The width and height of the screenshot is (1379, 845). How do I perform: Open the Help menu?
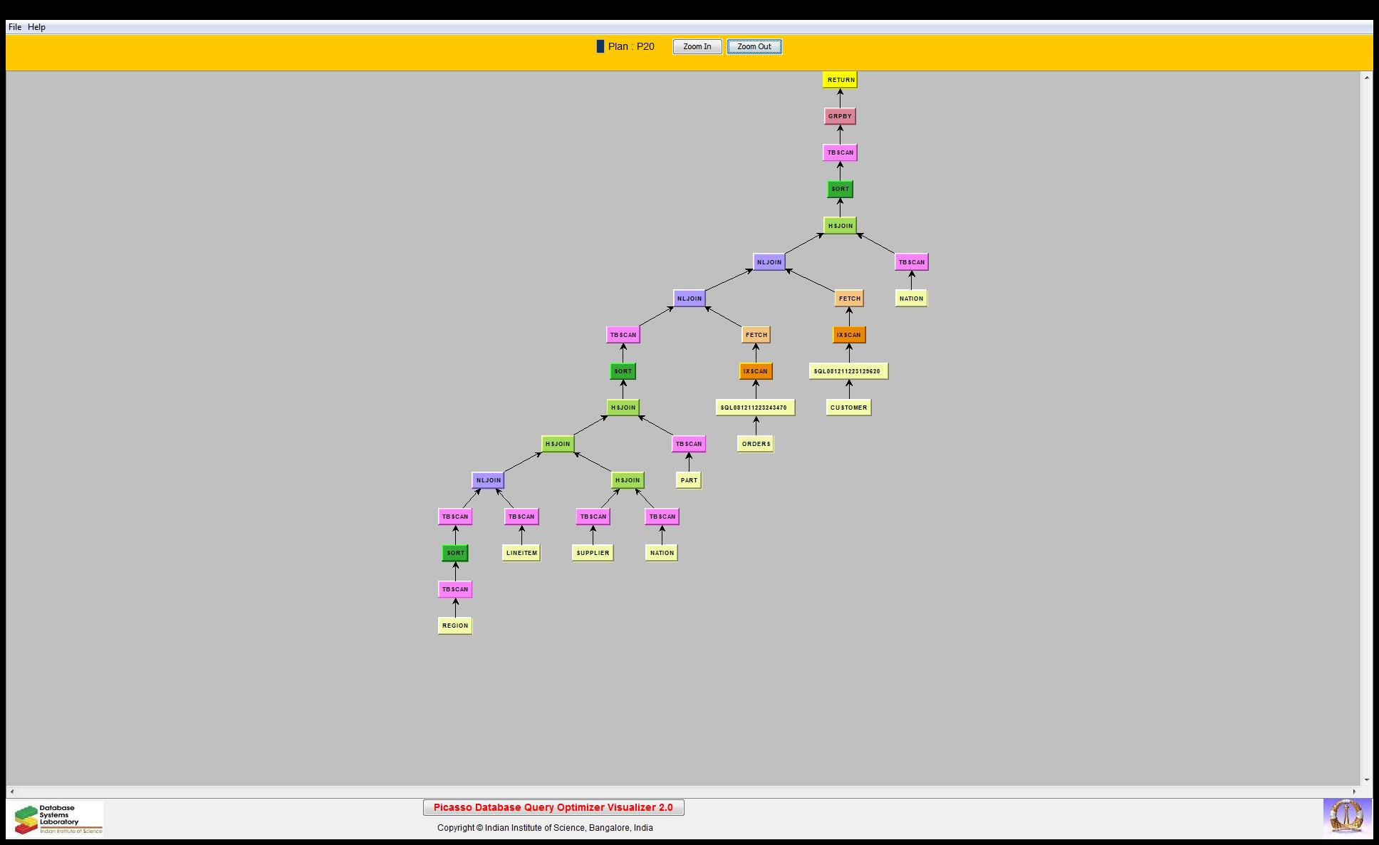point(36,27)
